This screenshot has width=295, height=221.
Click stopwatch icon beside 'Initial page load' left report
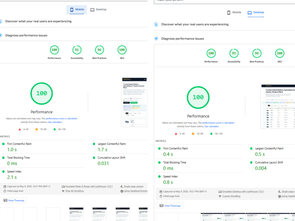(x=5, y=191)
